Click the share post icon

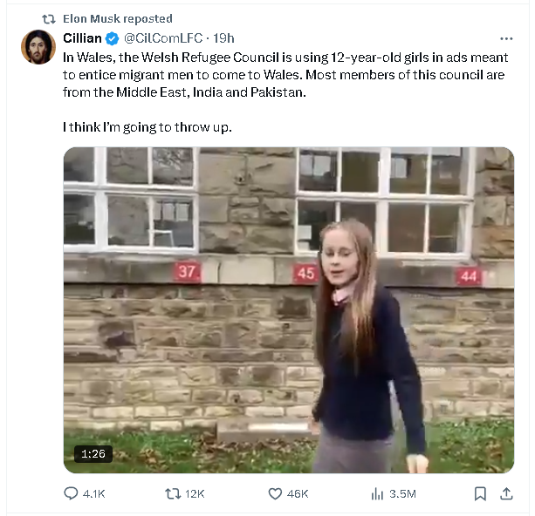[x=506, y=494]
